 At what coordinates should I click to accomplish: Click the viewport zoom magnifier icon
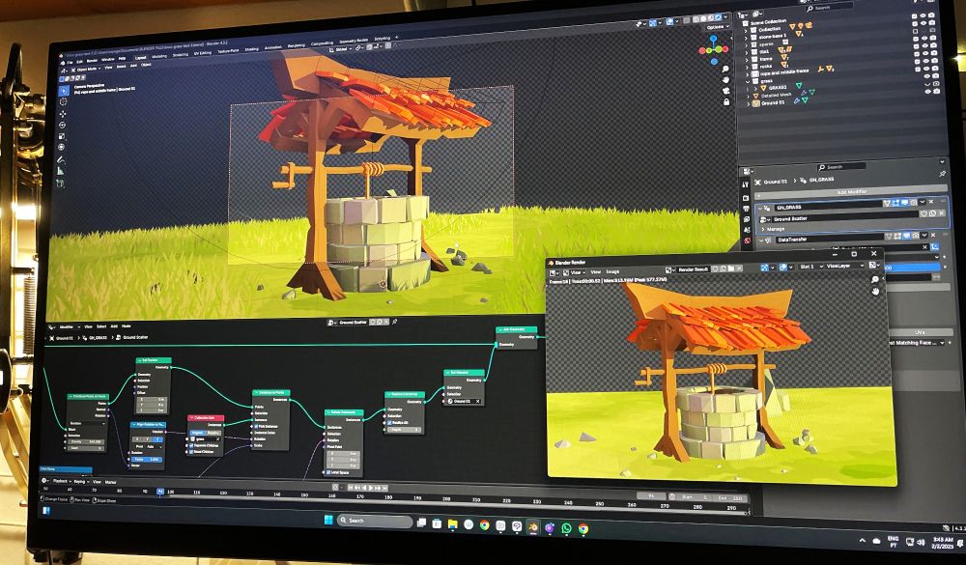[725, 69]
